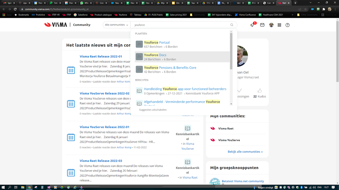The image size is (339, 190).
Task: Click the Visma Raet community logo icon
Action: point(213,128)
